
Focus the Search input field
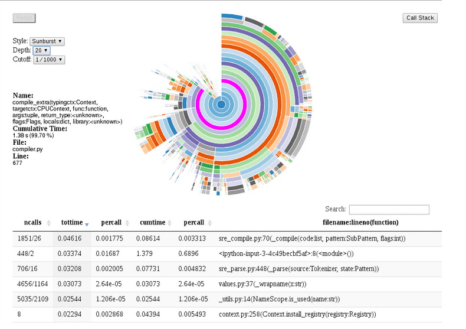(389, 210)
